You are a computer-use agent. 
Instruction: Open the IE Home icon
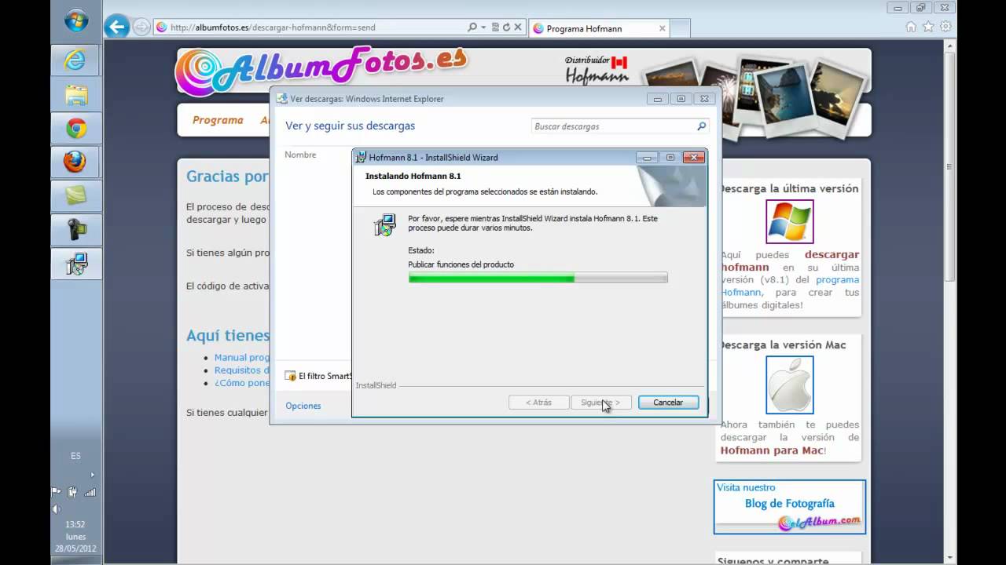pos(911,27)
